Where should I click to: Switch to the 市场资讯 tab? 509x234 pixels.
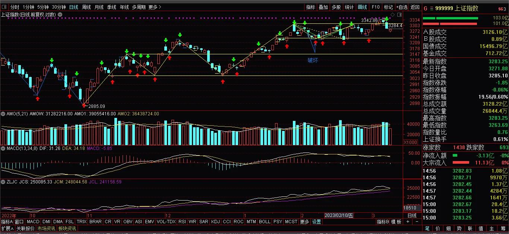[46, 228]
